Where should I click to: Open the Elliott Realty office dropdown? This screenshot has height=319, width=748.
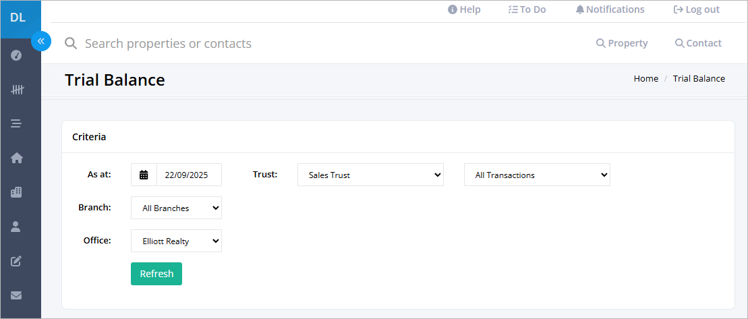(176, 241)
